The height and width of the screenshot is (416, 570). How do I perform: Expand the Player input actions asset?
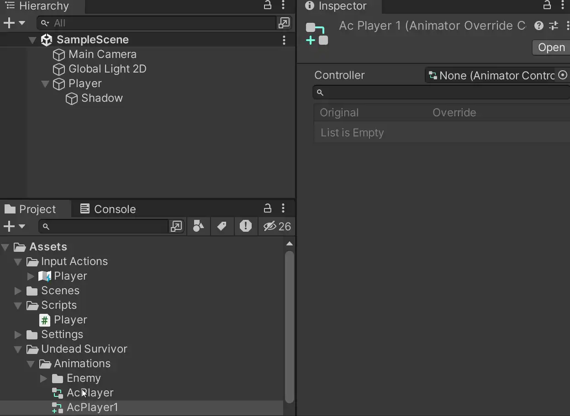[x=31, y=276]
